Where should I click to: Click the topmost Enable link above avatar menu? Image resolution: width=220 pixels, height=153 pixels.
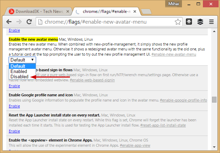tap(14, 30)
